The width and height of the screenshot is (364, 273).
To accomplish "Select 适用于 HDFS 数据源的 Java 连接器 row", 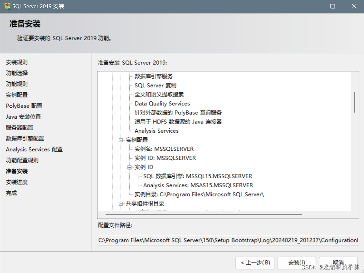I will click(178, 122).
